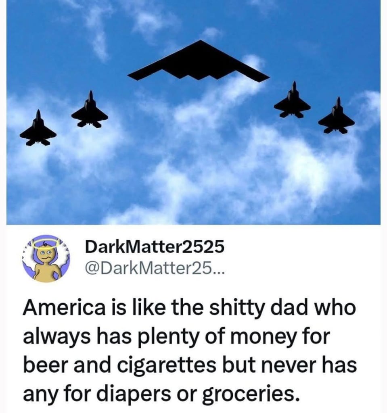The height and width of the screenshot is (413, 387).
Task: Select the leftmost fighter jet silhouette
Action: click(x=38, y=128)
